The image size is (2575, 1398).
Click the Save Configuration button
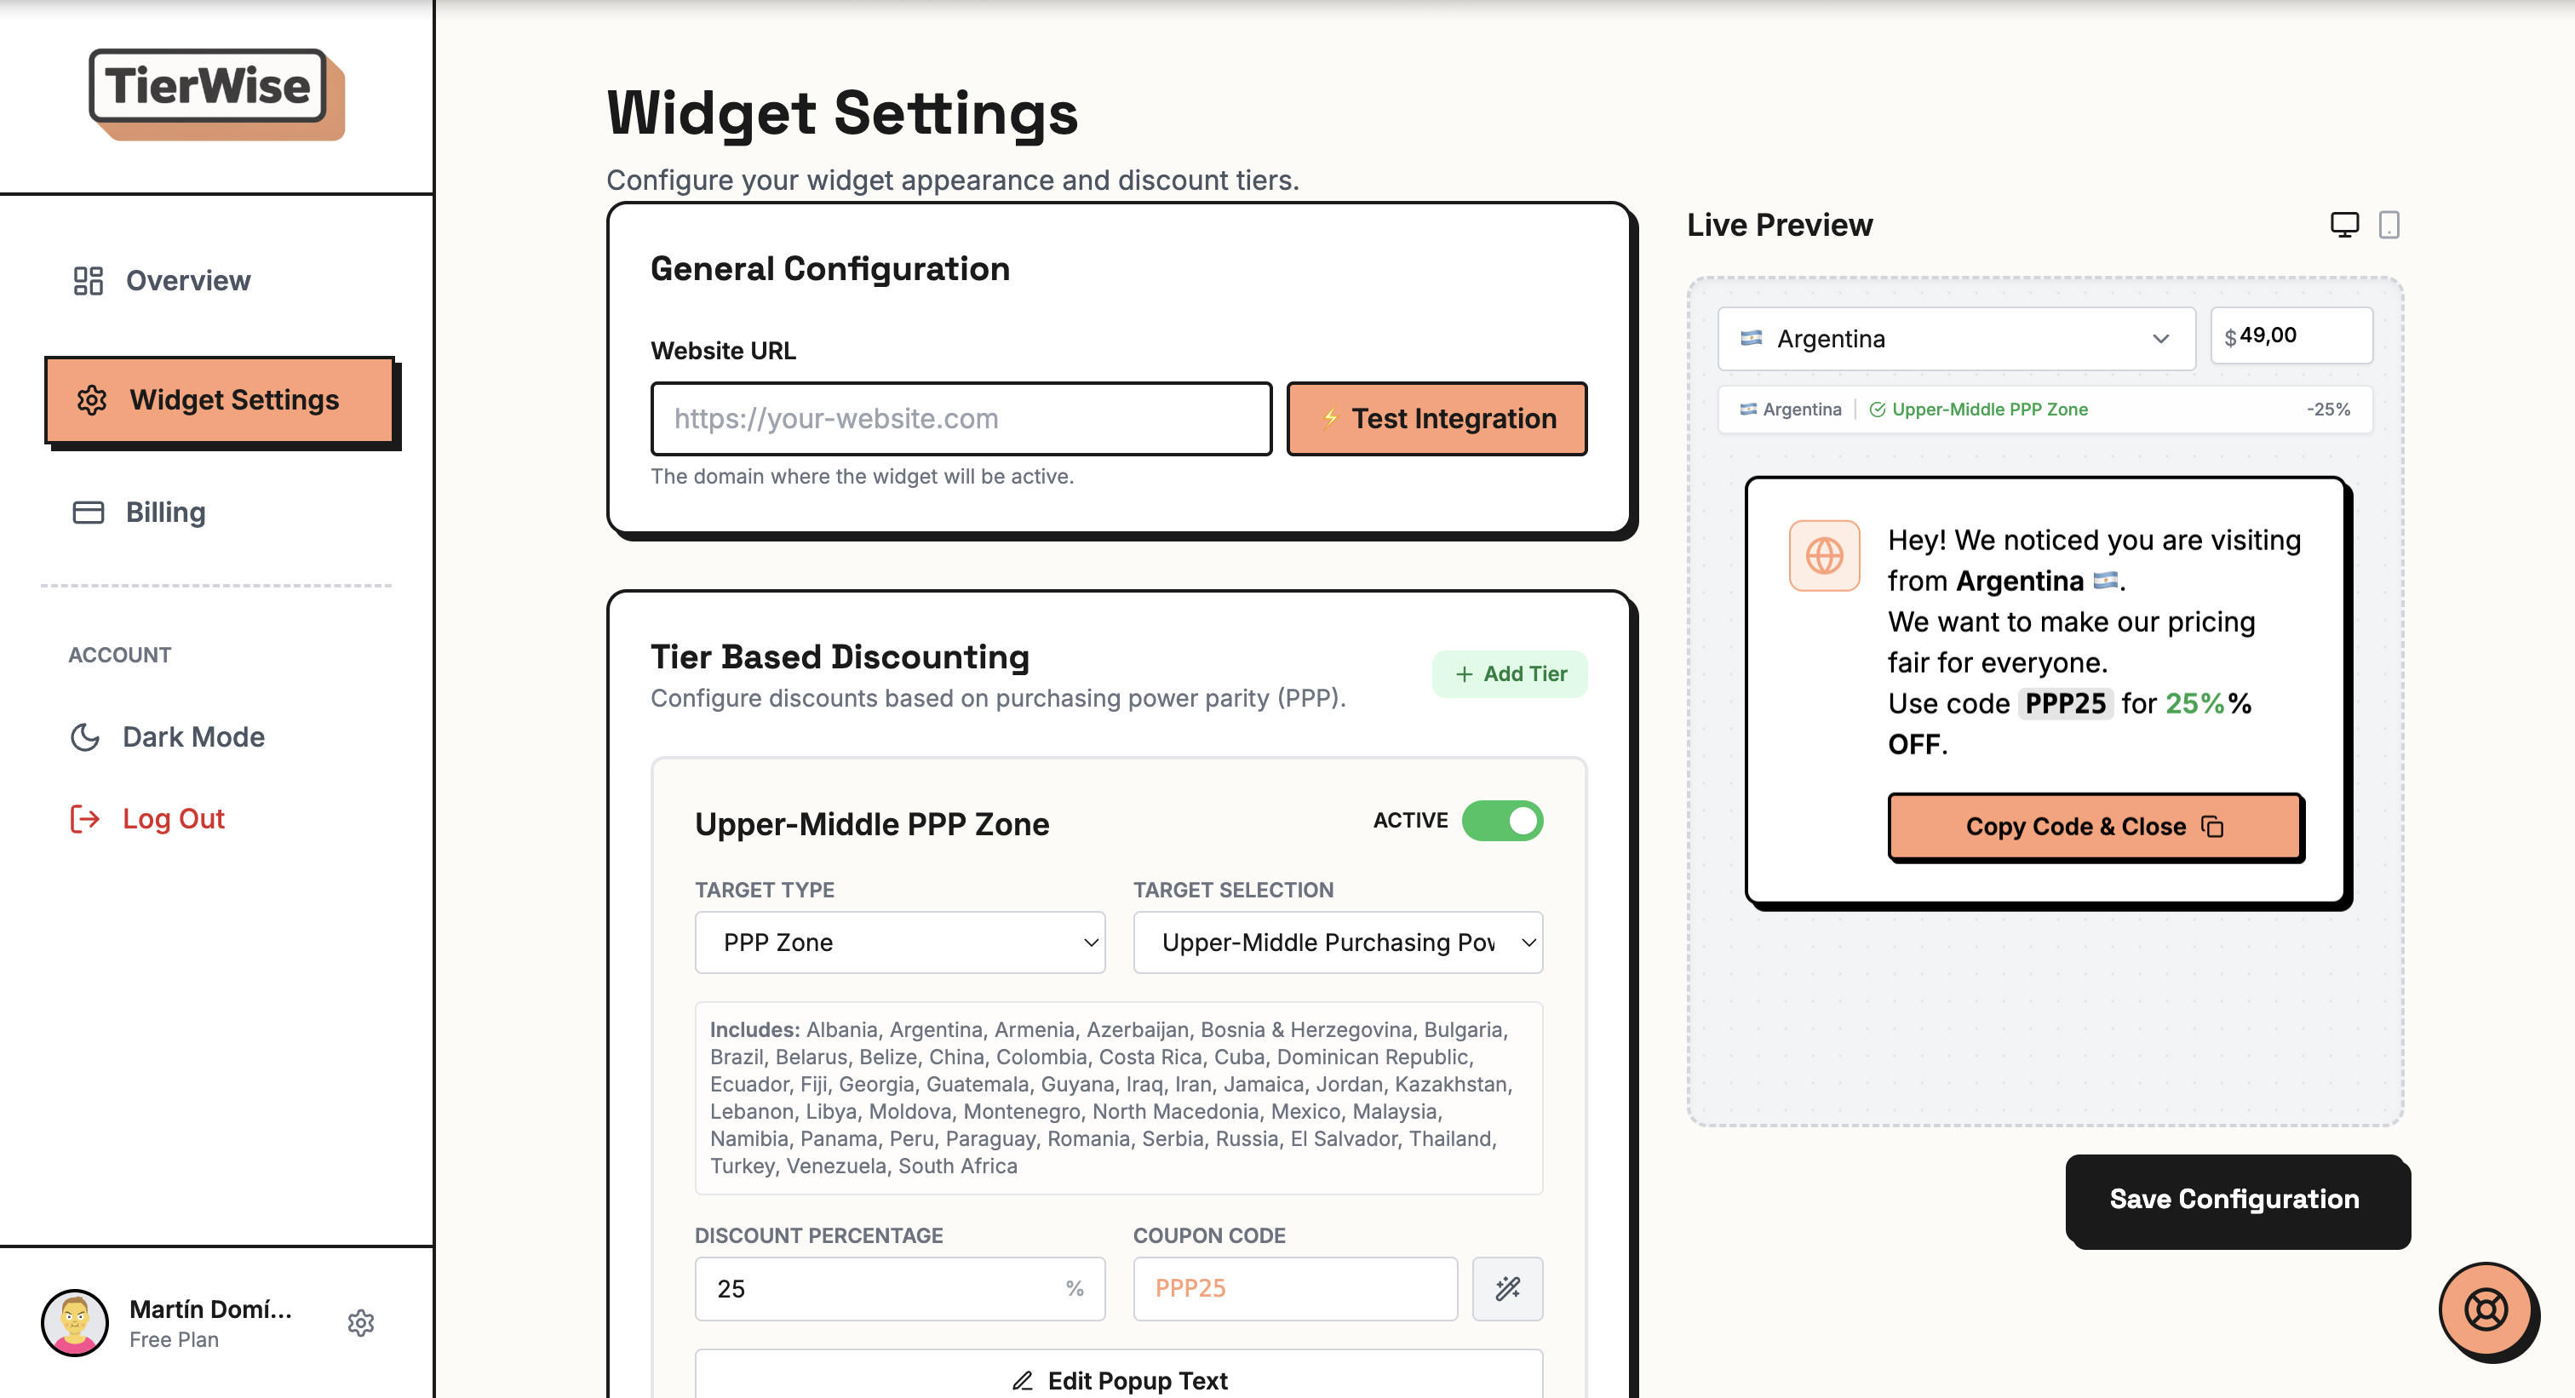click(x=2236, y=1199)
